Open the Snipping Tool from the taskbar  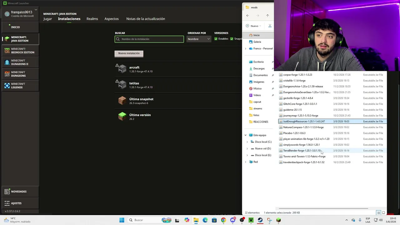[269, 220]
